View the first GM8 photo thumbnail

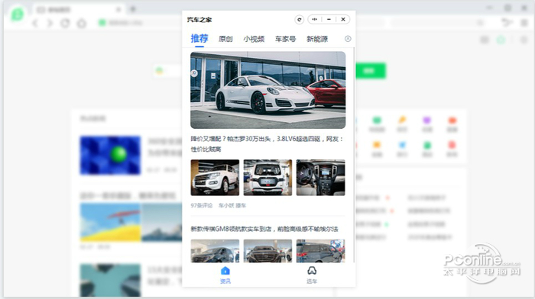tap(215, 251)
